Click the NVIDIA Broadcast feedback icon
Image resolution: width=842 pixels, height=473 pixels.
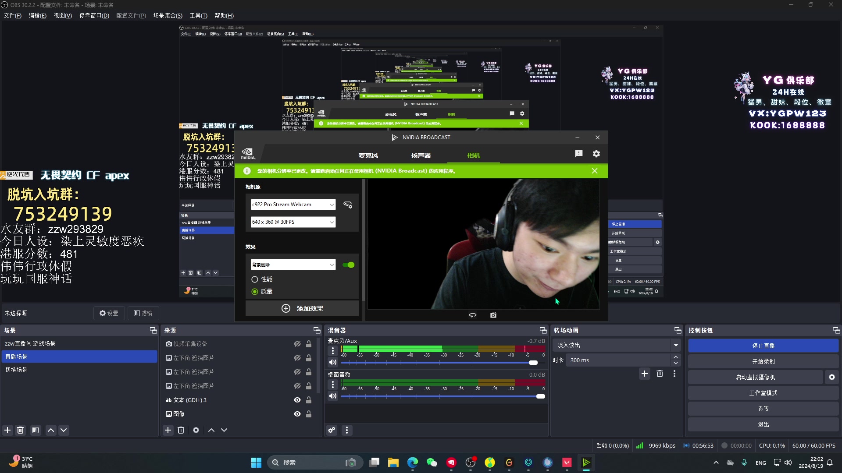(x=579, y=153)
